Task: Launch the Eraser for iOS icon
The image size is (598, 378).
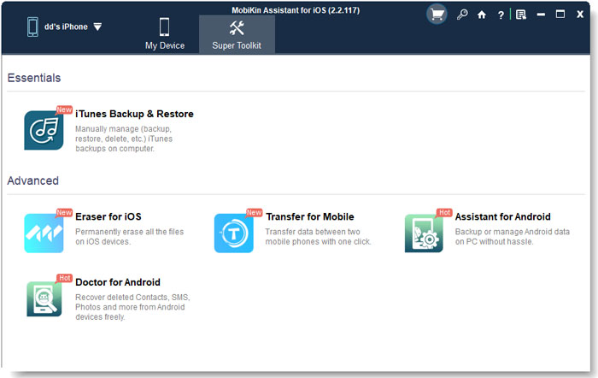Action: point(44,233)
